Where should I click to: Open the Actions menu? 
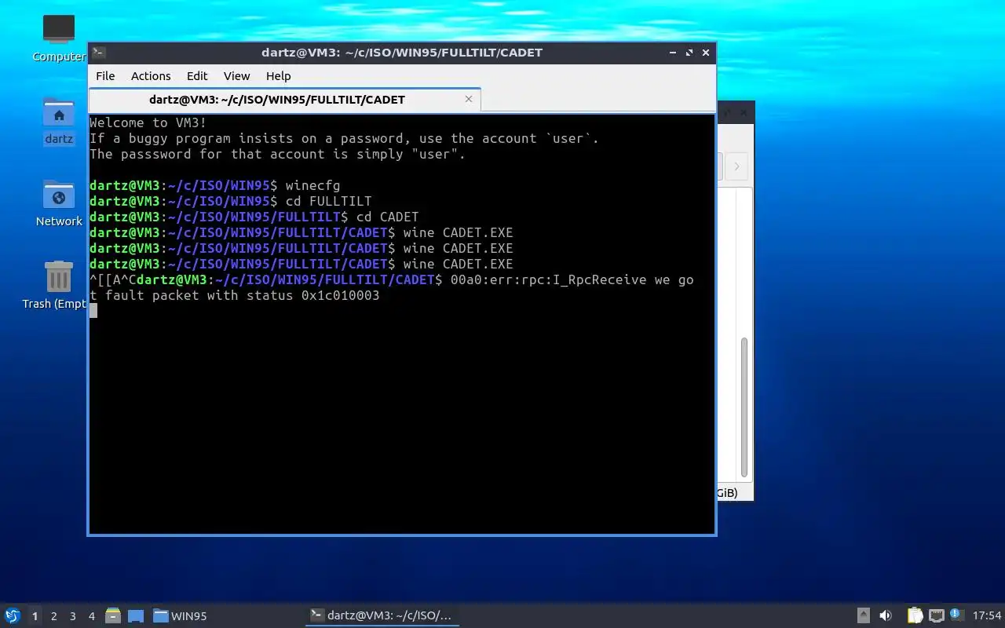pyautogui.click(x=151, y=76)
